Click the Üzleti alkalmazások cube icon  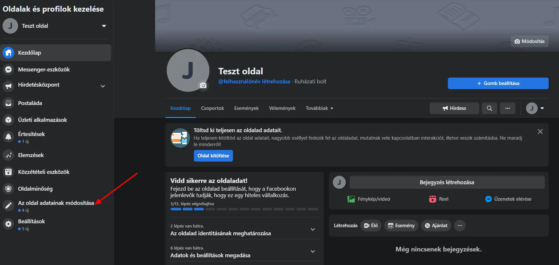8,120
